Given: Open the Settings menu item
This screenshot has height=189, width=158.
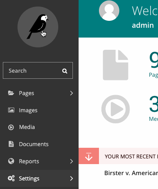Looking at the screenshot, I should tap(39, 178).
